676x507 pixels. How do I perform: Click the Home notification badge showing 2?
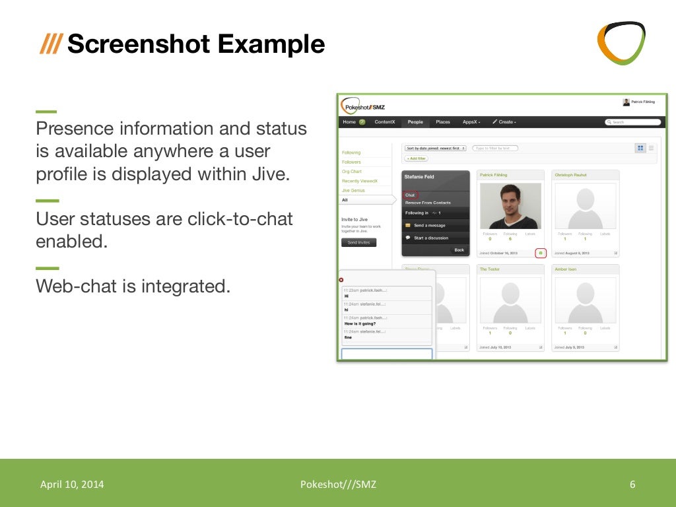coord(362,122)
